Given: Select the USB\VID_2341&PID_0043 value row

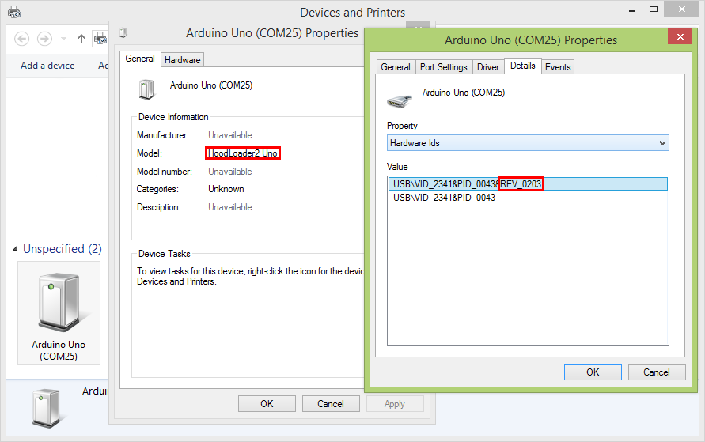Looking at the screenshot, I should pyautogui.click(x=528, y=198).
